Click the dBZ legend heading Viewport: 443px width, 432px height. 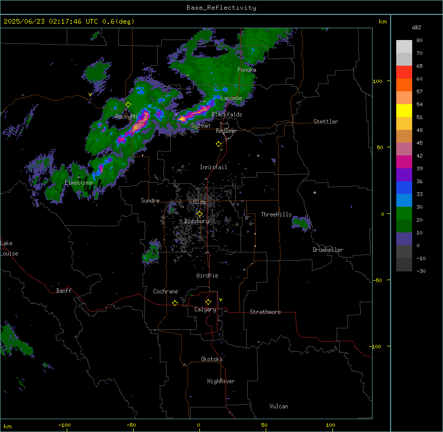[416, 27]
